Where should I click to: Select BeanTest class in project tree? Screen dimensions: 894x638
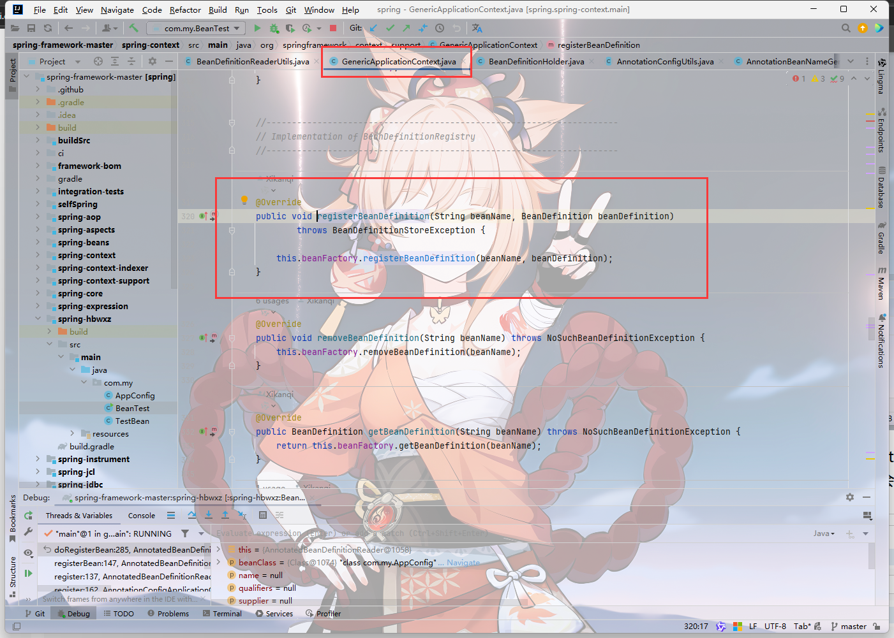tap(133, 408)
